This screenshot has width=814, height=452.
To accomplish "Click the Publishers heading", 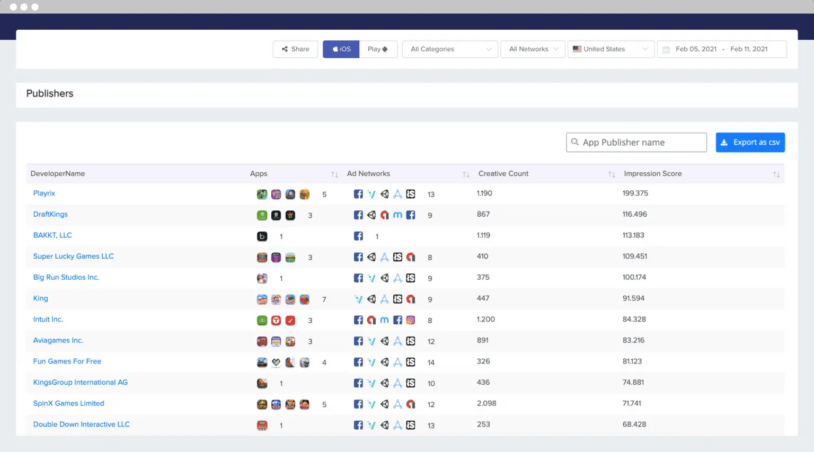I will tap(50, 94).
